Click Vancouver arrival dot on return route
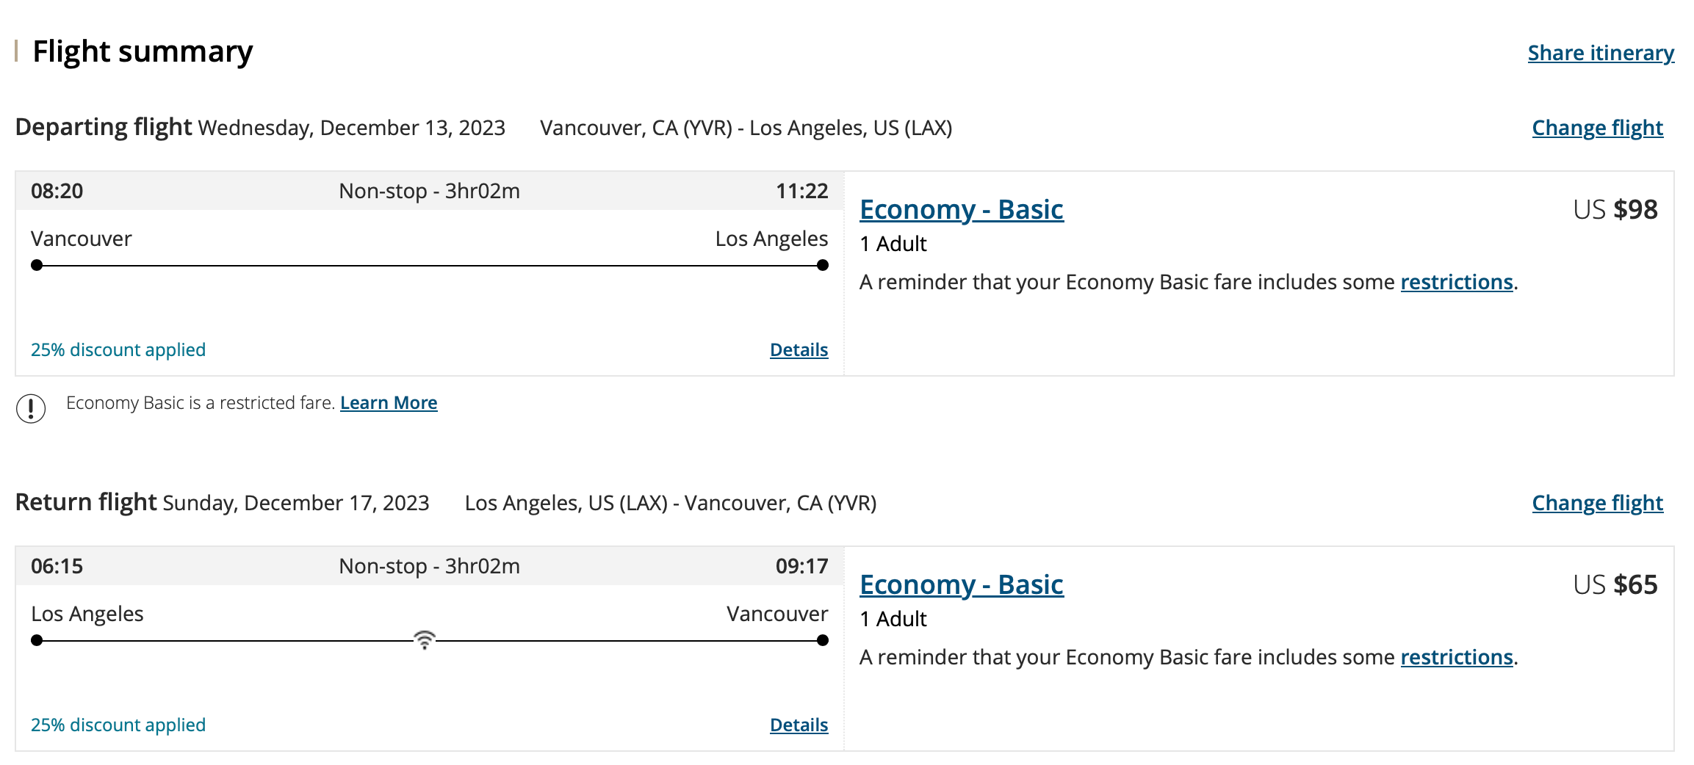 click(822, 640)
